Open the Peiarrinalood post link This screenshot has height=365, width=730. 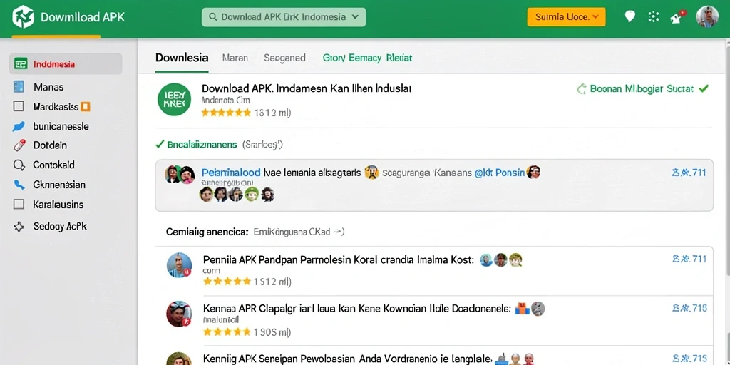232,173
